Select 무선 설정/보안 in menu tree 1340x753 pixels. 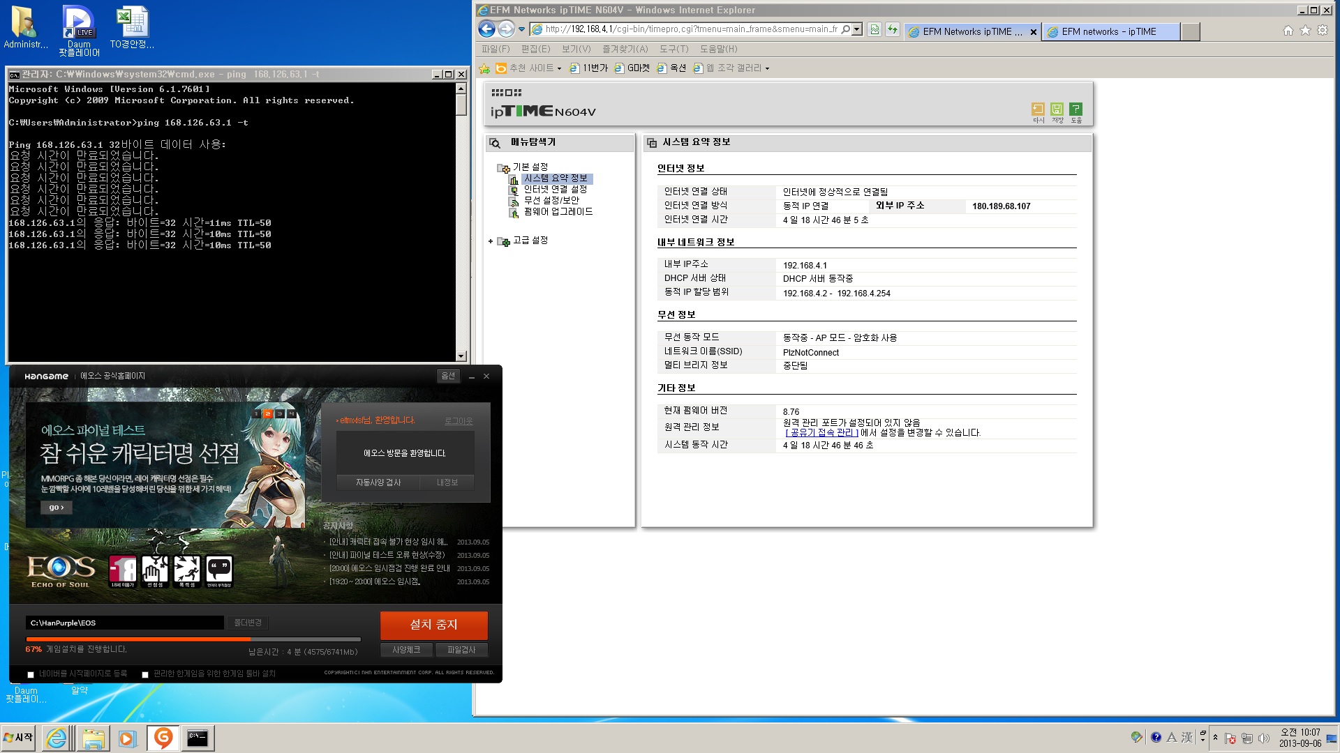click(x=551, y=201)
